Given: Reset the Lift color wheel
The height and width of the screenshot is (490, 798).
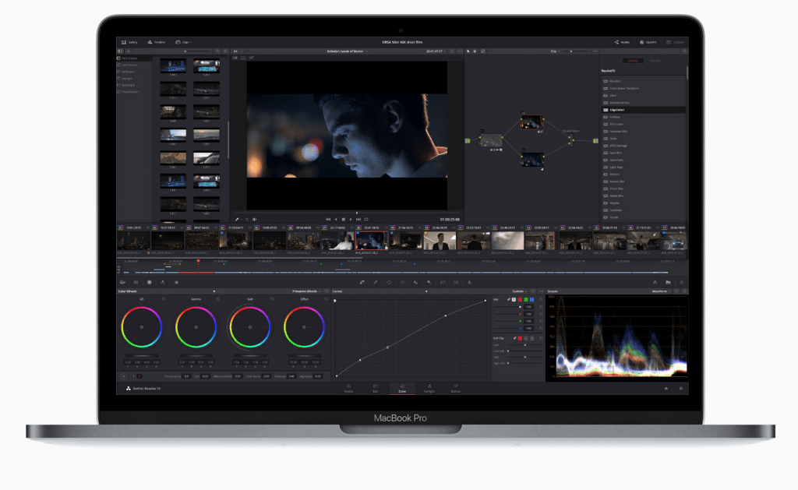Looking at the screenshot, I should click(164, 299).
